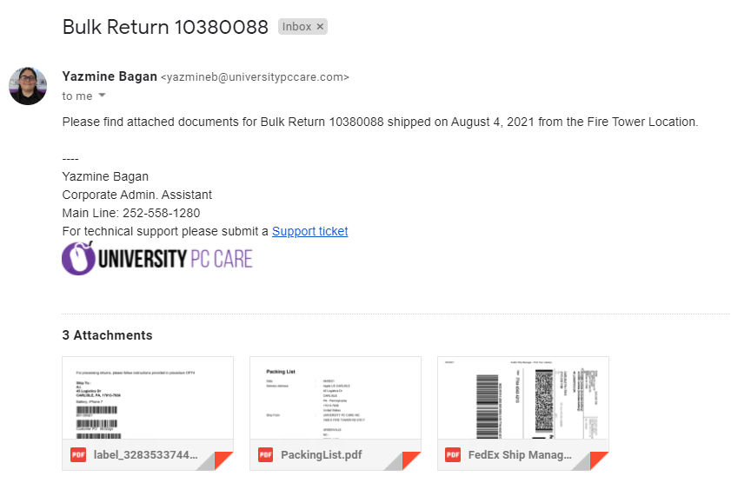Click the sender email address yazmineb@universitypccare.com
Screen dimensions: 731x483
coord(255,76)
